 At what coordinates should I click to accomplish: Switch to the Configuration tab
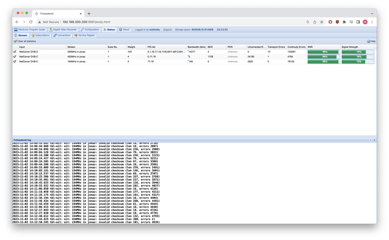coord(90,30)
